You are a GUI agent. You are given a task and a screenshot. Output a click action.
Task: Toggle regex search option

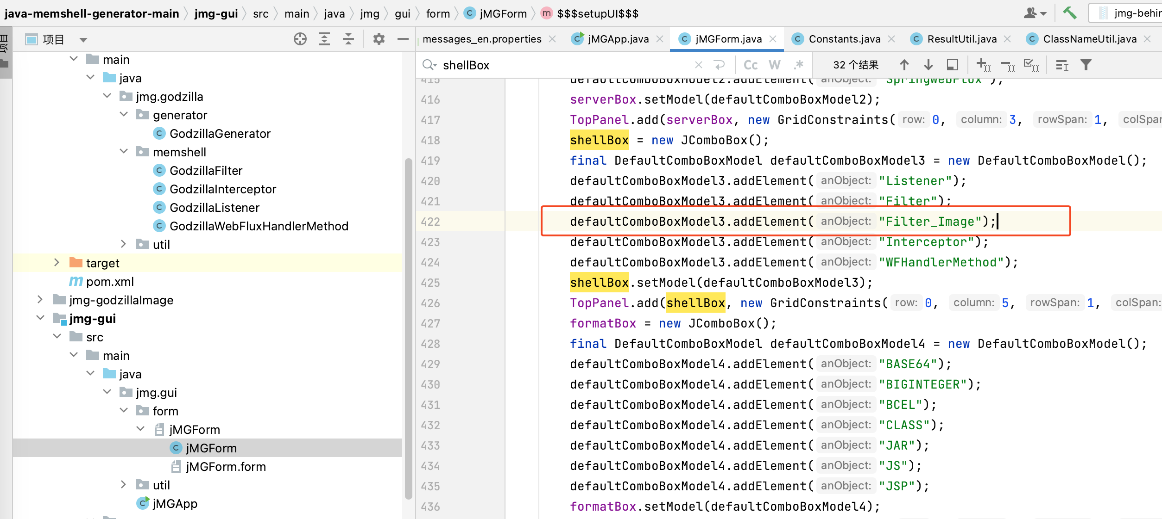(x=799, y=65)
